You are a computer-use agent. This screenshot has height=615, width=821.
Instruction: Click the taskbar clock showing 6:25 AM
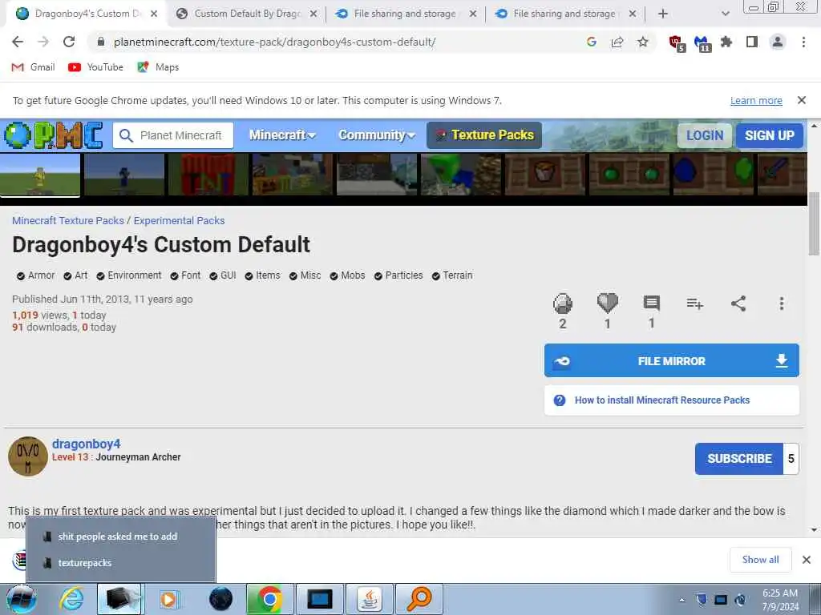[780, 599]
